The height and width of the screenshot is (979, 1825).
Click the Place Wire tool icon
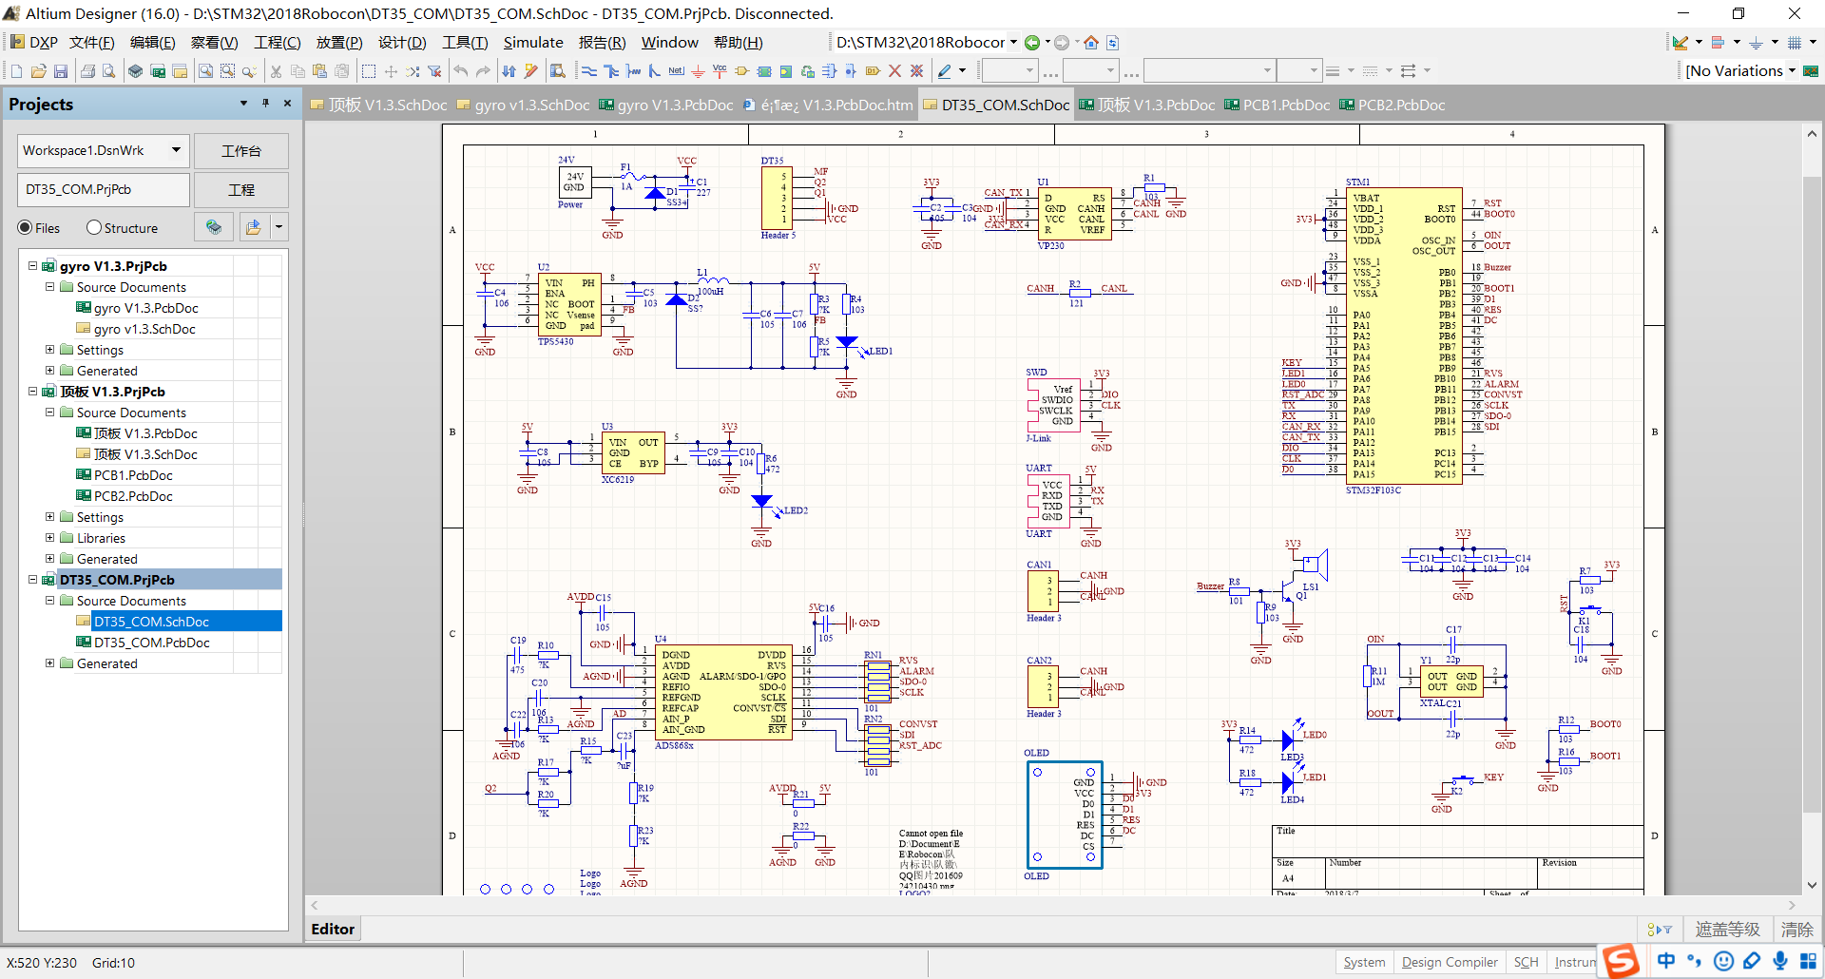tap(589, 71)
